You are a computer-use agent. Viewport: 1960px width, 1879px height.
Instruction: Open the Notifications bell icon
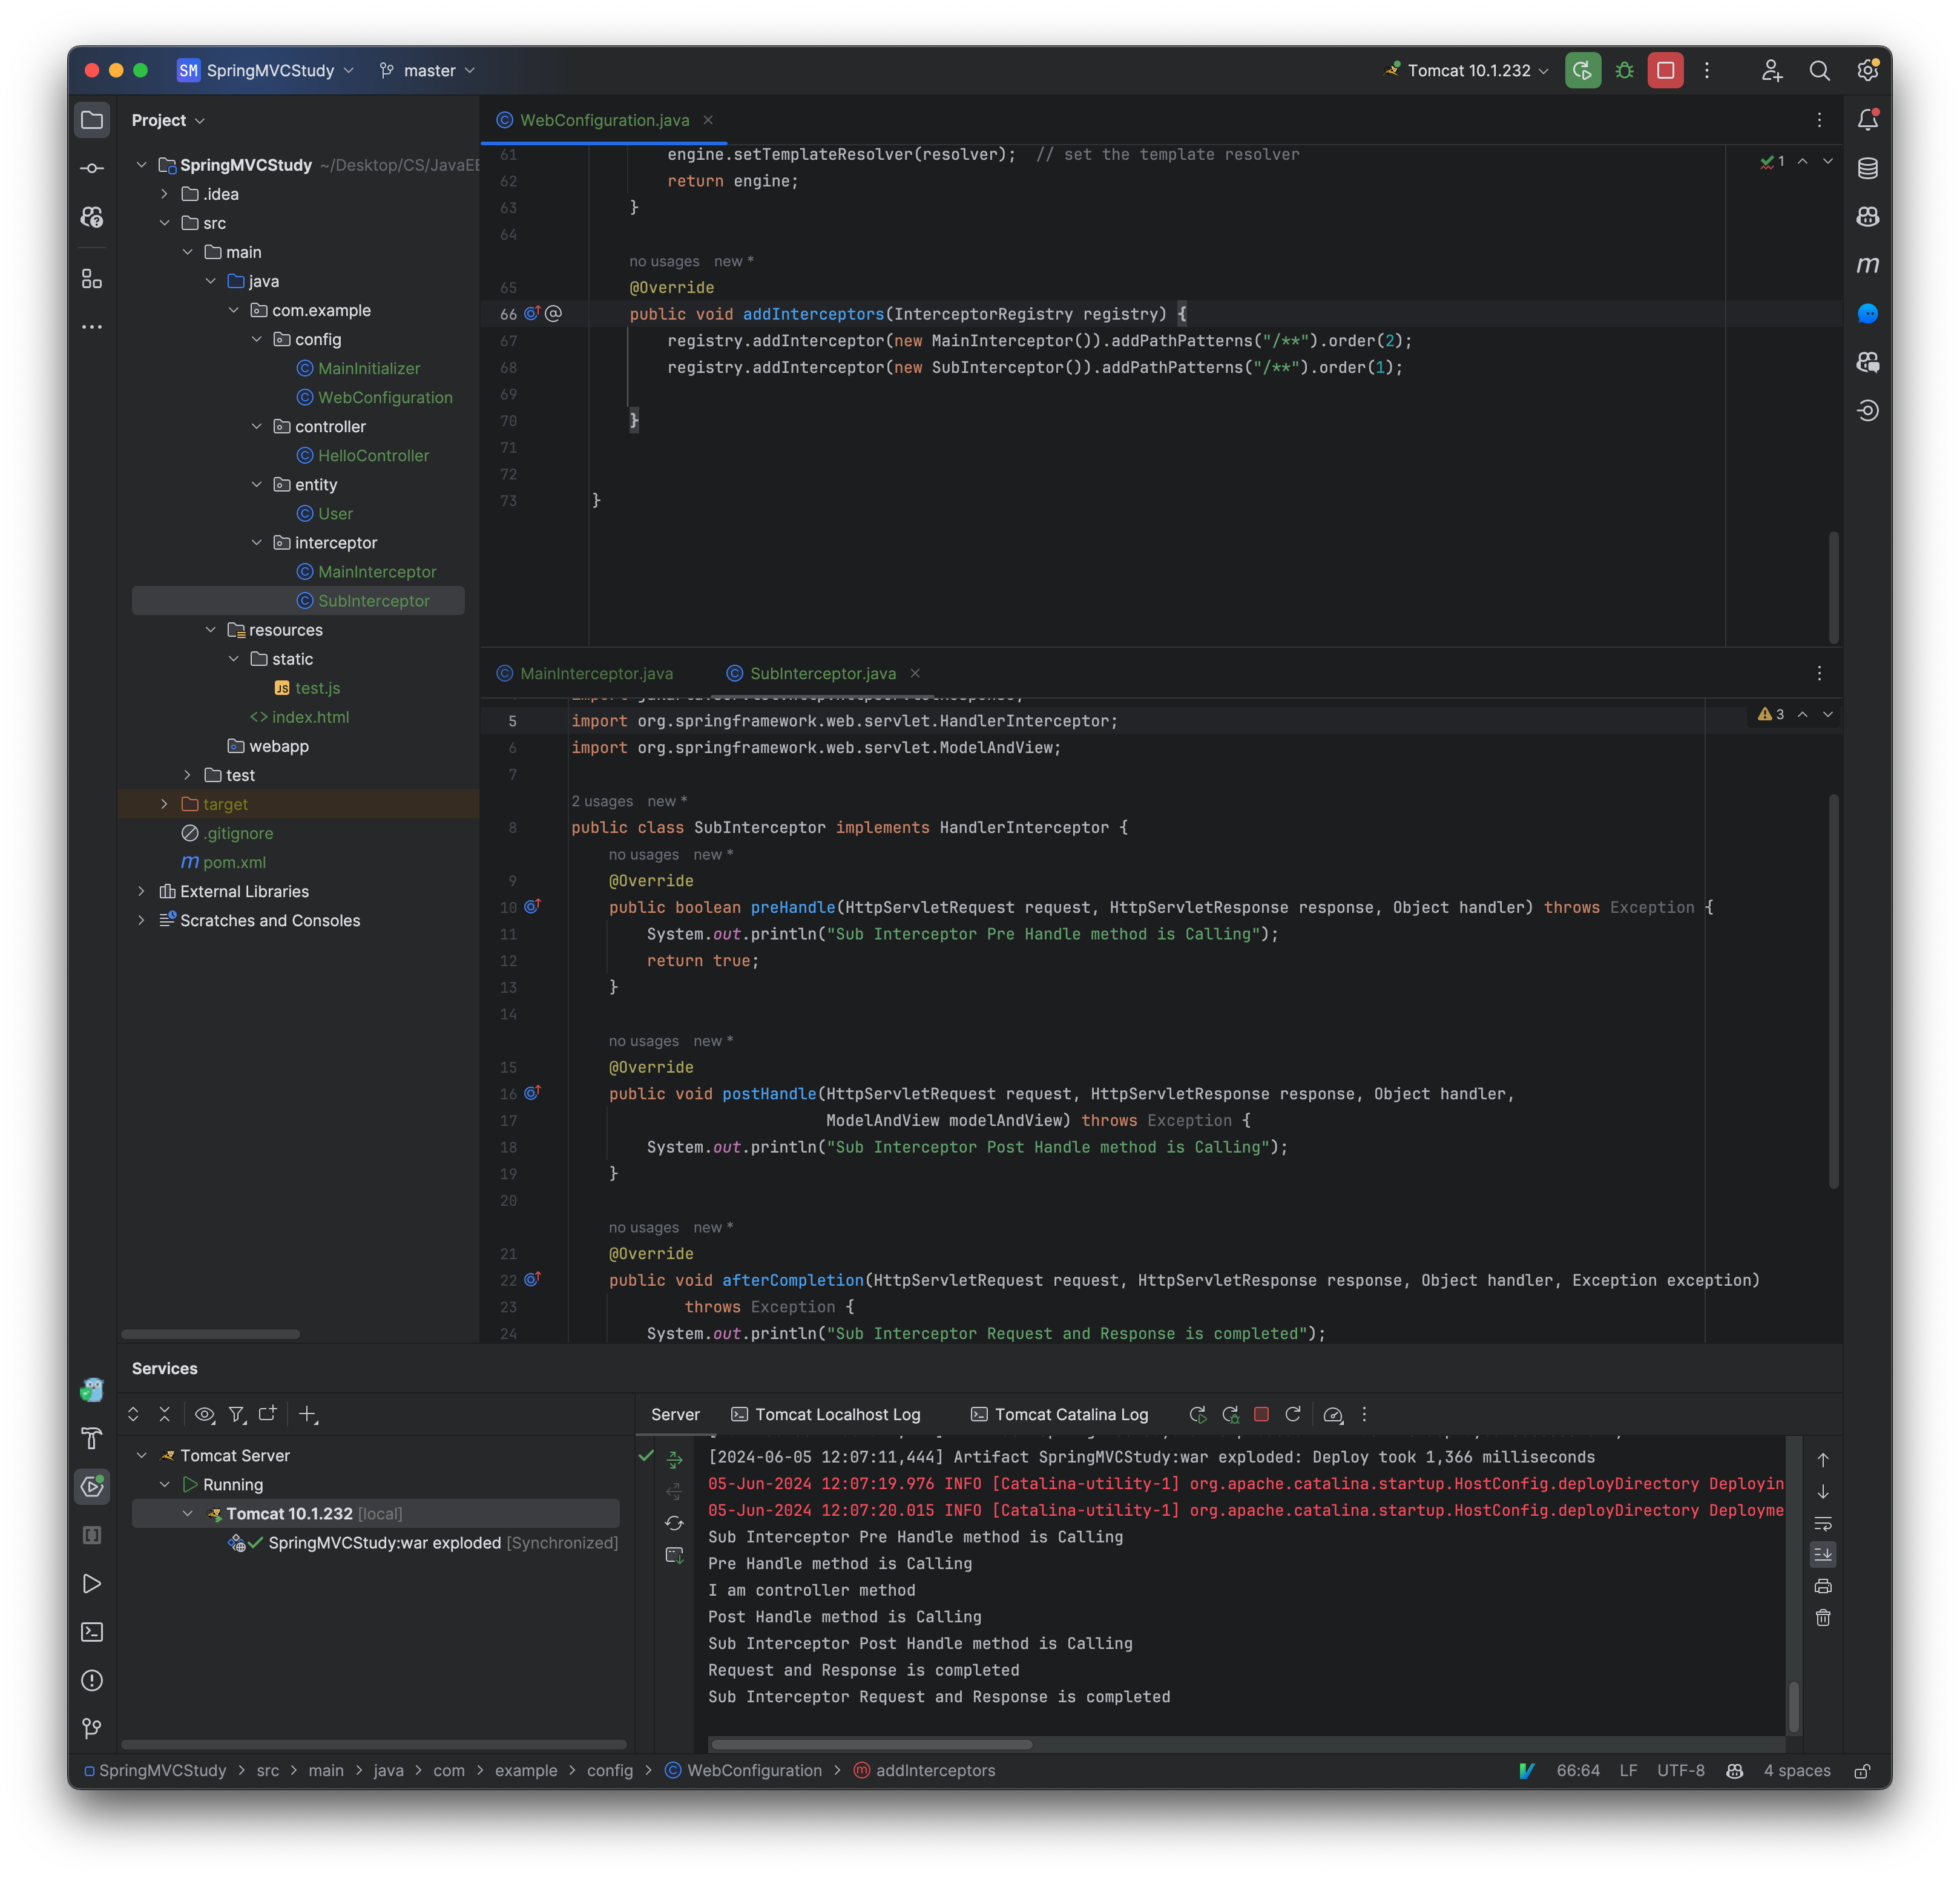(x=1868, y=119)
